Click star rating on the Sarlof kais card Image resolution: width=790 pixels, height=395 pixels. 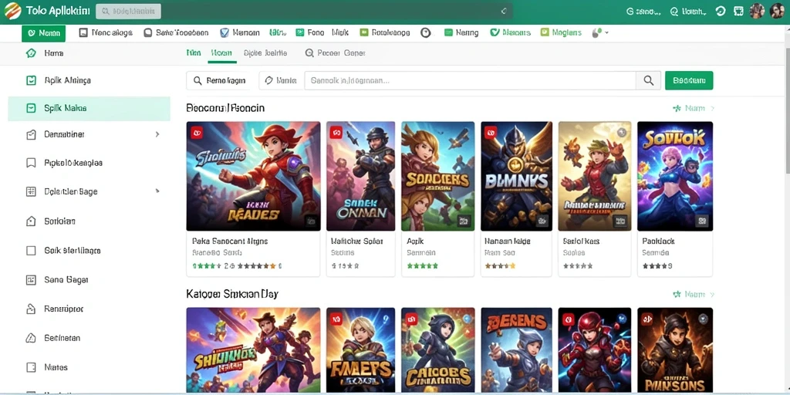point(578,265)
